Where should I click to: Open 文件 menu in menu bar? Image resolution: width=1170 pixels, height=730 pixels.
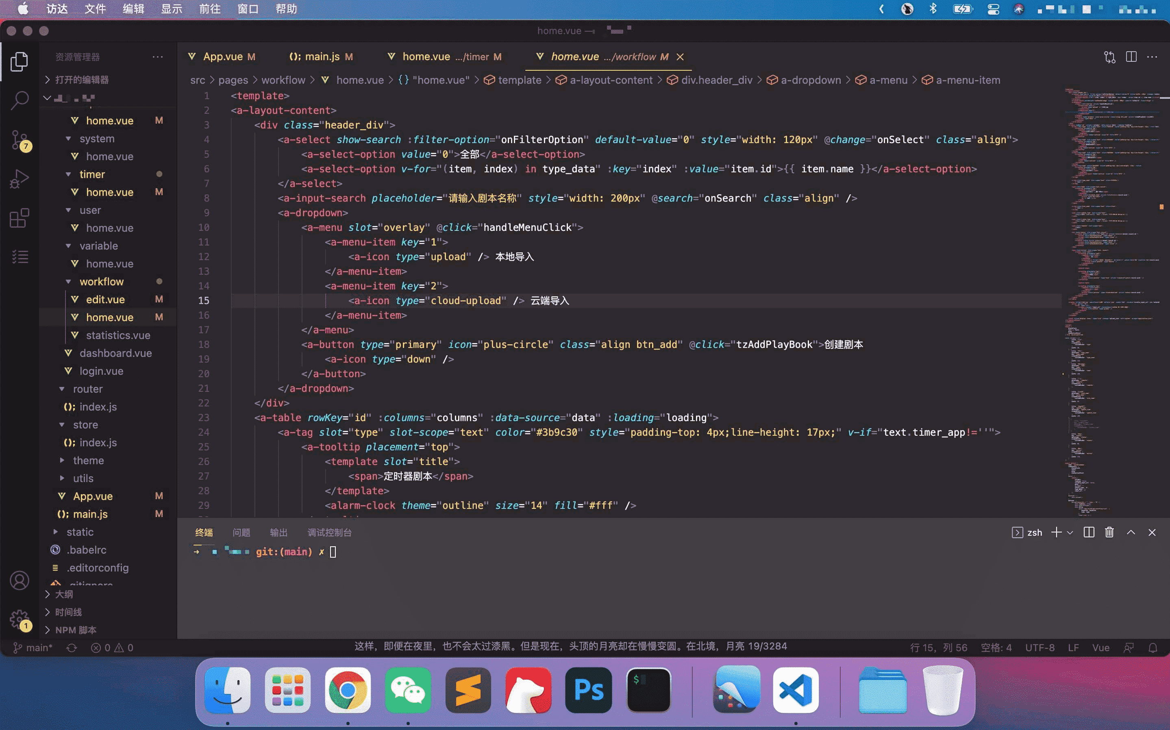(x=94, y=9)
